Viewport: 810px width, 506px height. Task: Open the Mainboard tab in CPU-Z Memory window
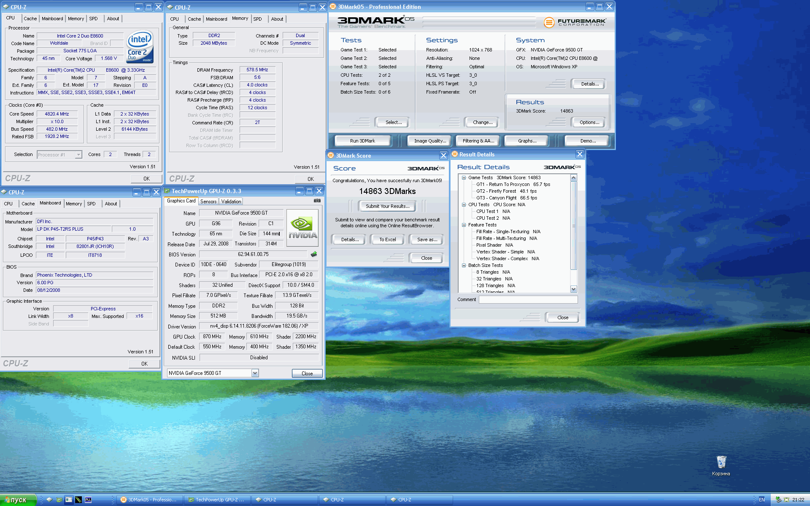[216, 19]
